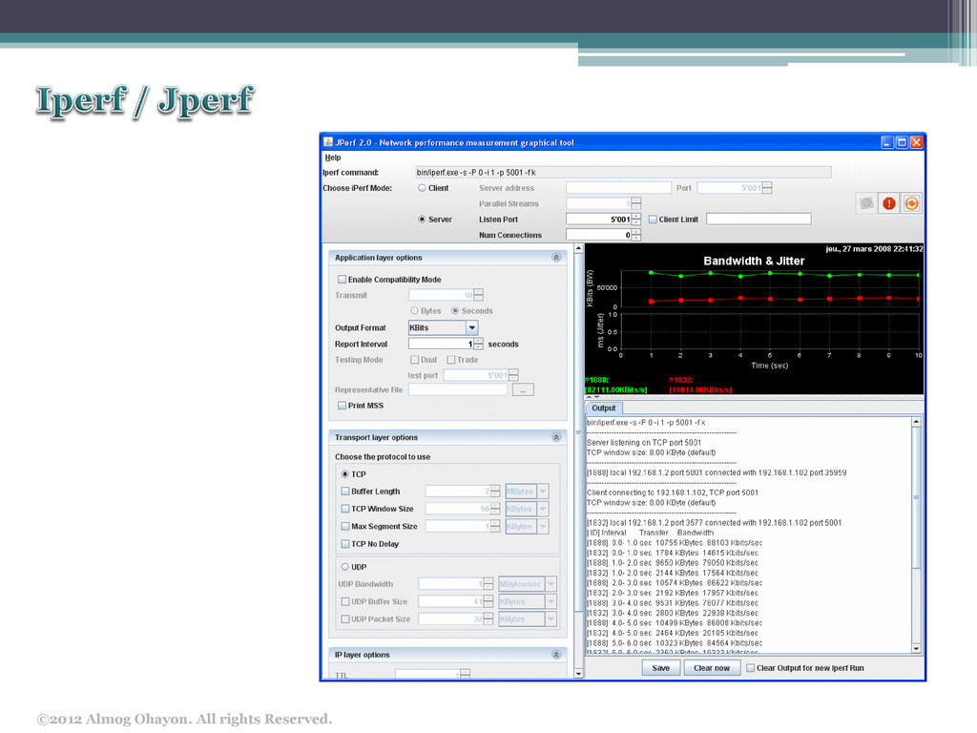Click the Num Connections stepper arrows

click(636, 235)
